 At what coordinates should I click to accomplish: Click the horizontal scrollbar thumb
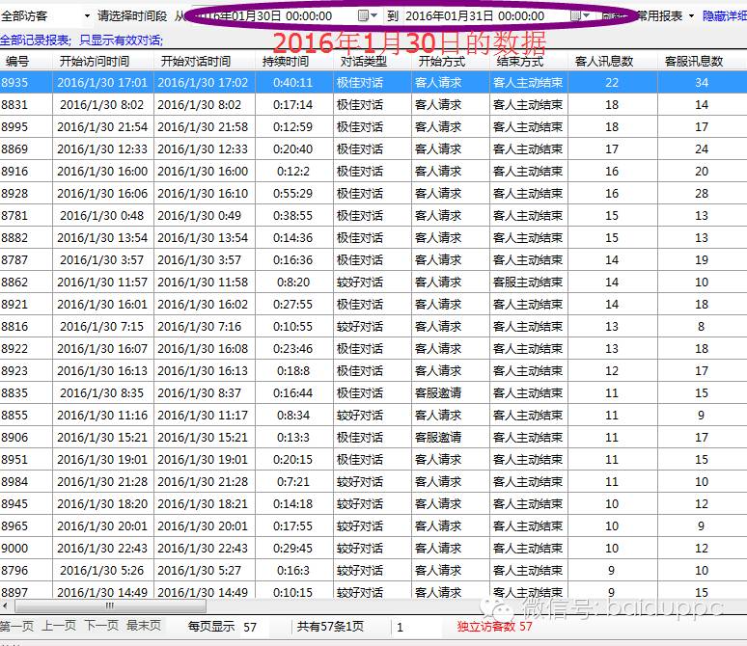(x=109, y=606)
